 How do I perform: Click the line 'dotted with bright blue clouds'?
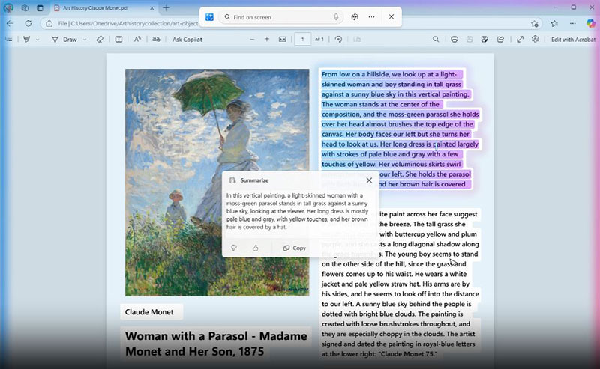(392, 314)
